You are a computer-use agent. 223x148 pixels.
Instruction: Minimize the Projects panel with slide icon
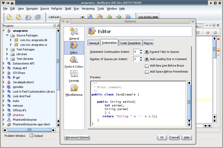click(x=55, y=26)
